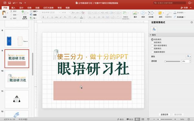Insert a Picture (图片) icon

tap(135, 13)
